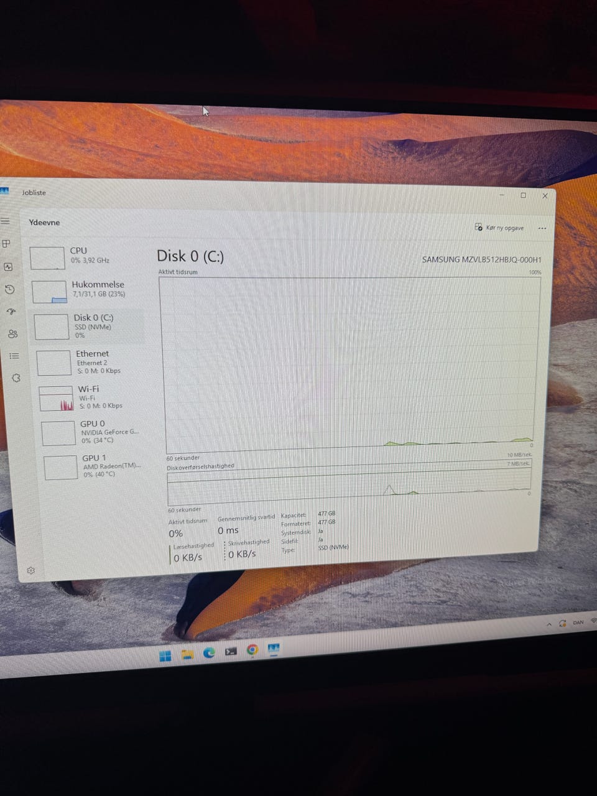Select the Disk 0 (C:) entry

pos(88,326)
